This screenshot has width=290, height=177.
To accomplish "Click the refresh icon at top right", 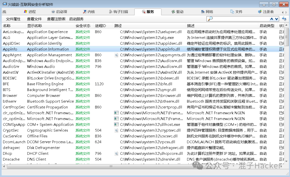I will [285, 19].
